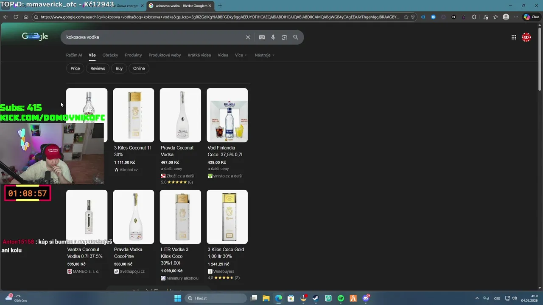
Task: Switch to the Produktové weby tab
Action: (x=165, y=55)
